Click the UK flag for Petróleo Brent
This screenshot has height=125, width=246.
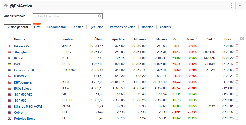[x=10, y=118]
